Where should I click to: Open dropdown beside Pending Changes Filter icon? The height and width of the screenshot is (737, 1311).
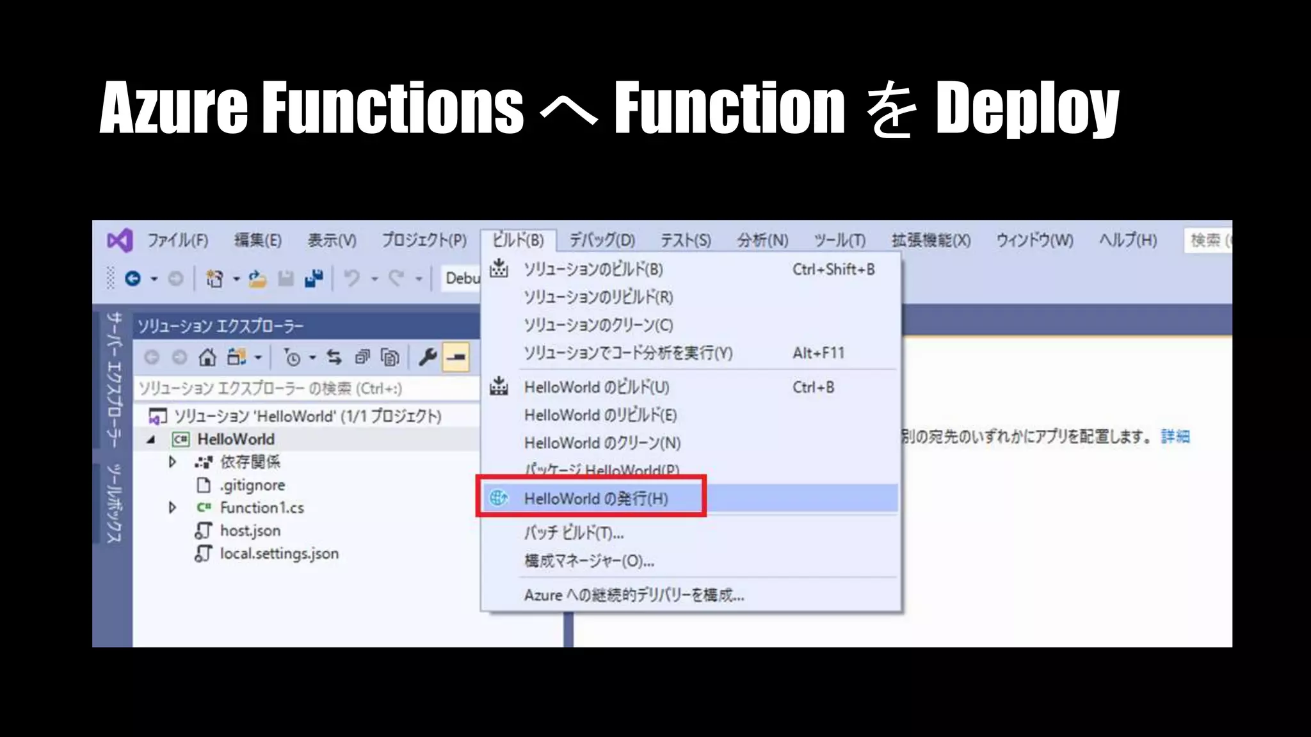click(x=312, y=358)
